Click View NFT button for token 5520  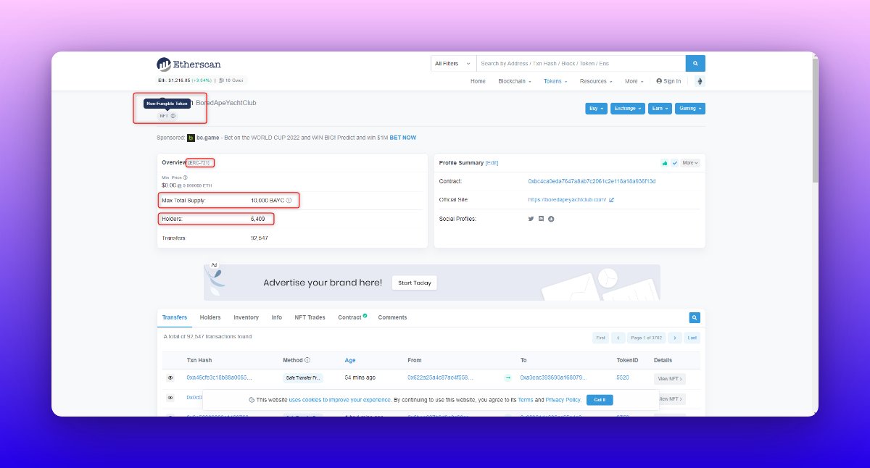pos(669,378)
